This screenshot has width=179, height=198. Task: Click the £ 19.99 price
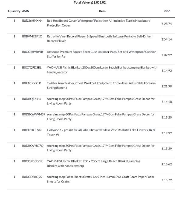(167, 133)
